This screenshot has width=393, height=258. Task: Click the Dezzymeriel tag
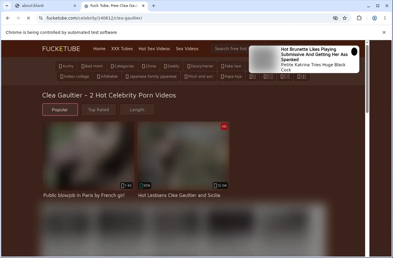point(200,66)
